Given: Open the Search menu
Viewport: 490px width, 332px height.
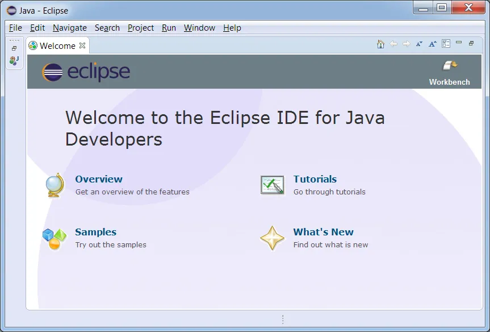Looking at the screenshot, I should (x=107, y=28).
